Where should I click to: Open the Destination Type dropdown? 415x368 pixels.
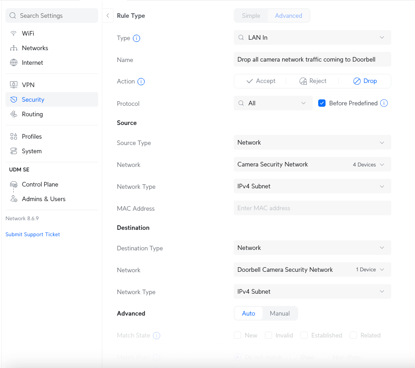pyautogui.click(x=312, y=248)
